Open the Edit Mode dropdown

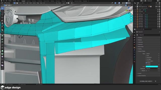(9, 3)
